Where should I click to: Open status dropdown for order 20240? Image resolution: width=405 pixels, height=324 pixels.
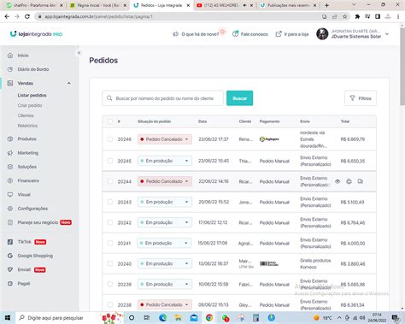[165, 263]
